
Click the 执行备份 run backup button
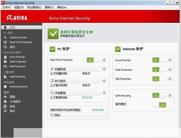tap(75, 81)
